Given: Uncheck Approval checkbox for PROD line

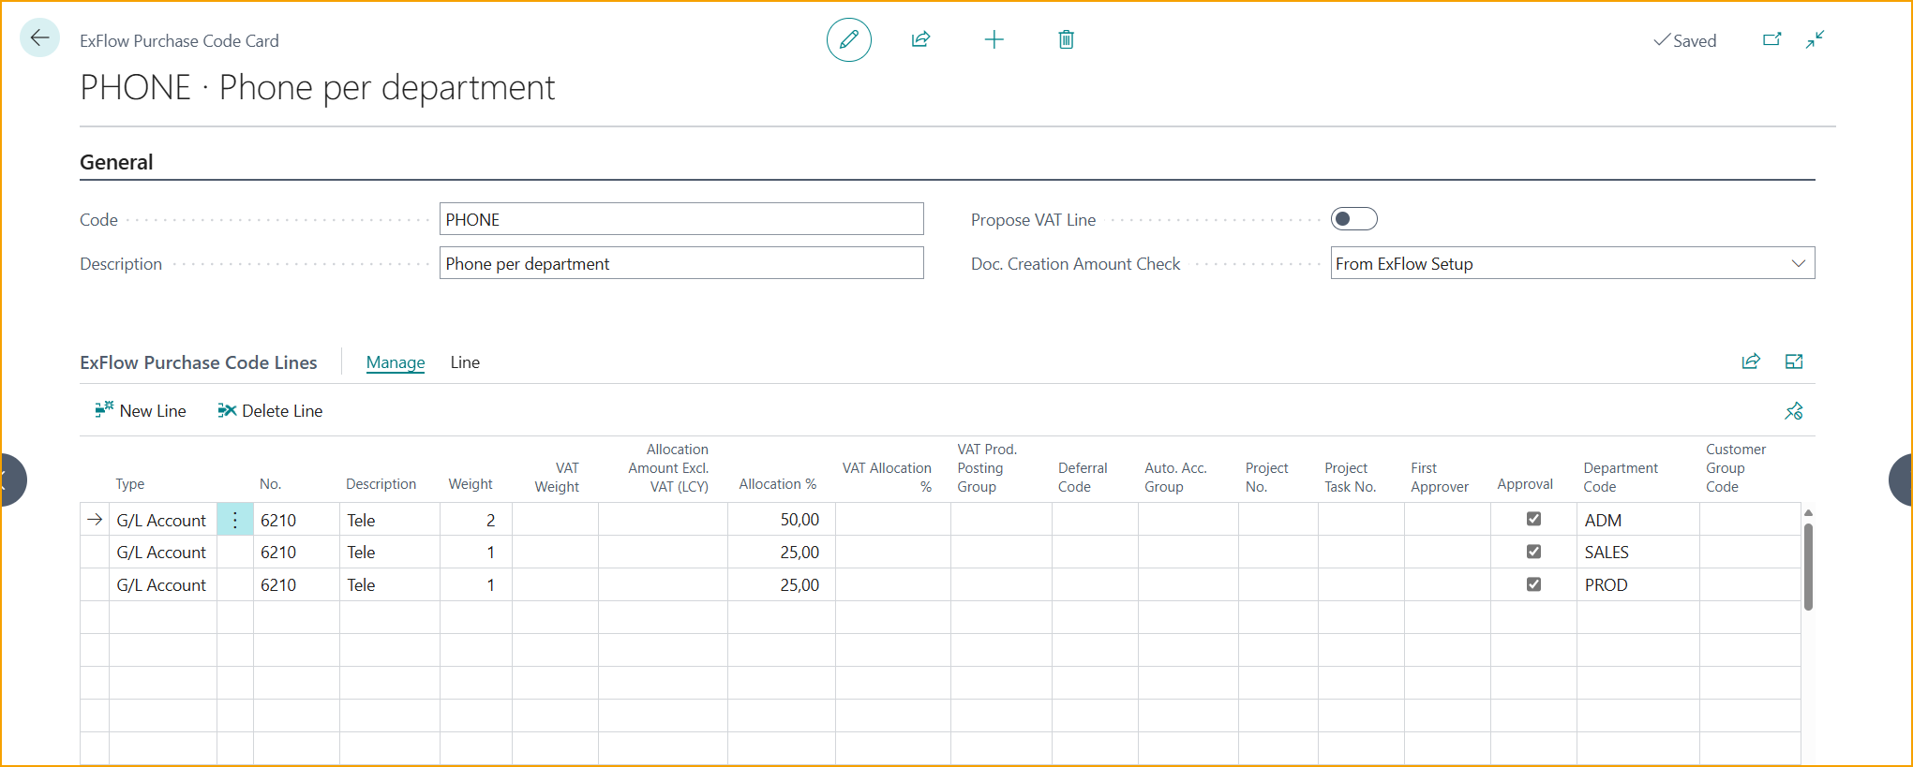Looking at the screenshot, I should pyautogui.click(x=1533, y=584).
